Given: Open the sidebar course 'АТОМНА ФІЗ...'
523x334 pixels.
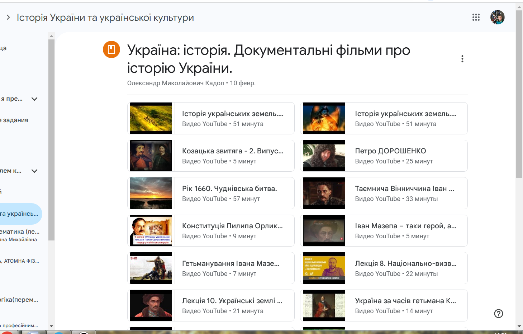Looking at the screenshot, I should pos(20,261).
